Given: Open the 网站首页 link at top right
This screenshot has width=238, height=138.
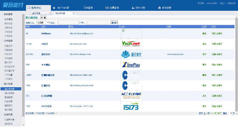Looking at the screenshot, I should [x=231, y=3].
